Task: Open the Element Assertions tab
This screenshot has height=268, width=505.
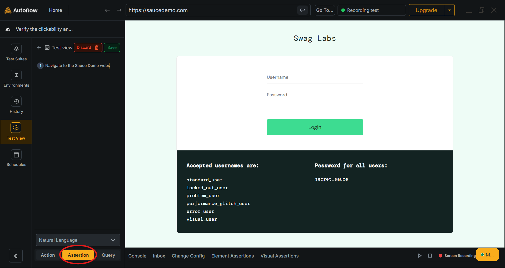Action: pyautogui.click(x=232, y=256)
